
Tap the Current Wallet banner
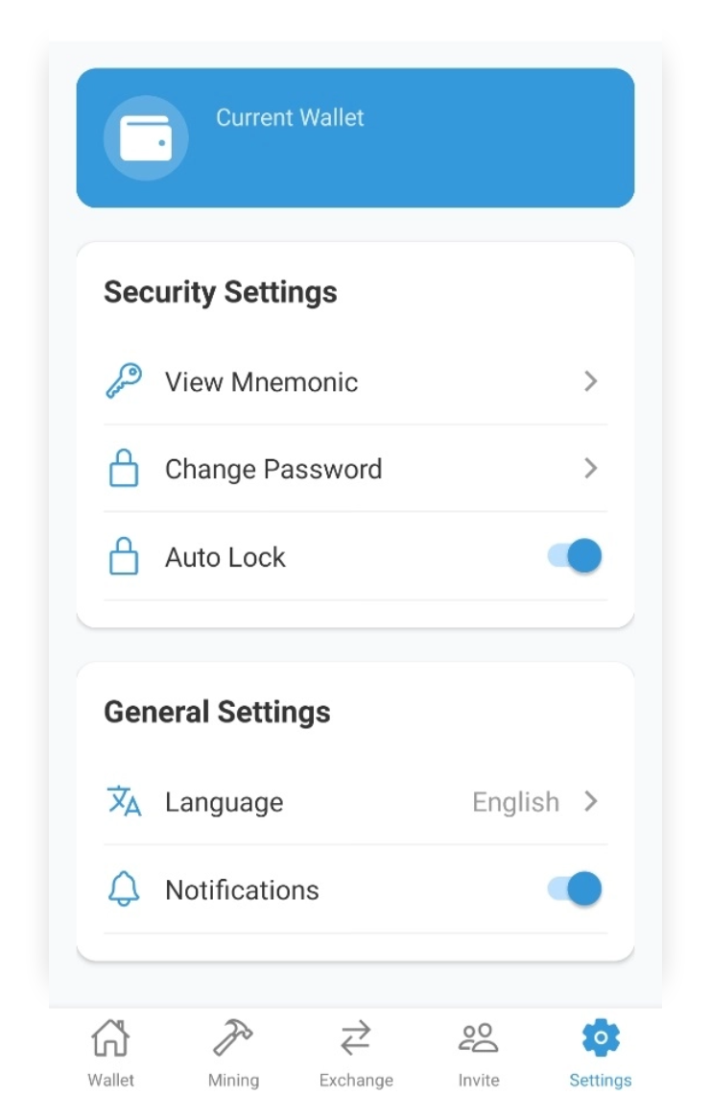355,137
